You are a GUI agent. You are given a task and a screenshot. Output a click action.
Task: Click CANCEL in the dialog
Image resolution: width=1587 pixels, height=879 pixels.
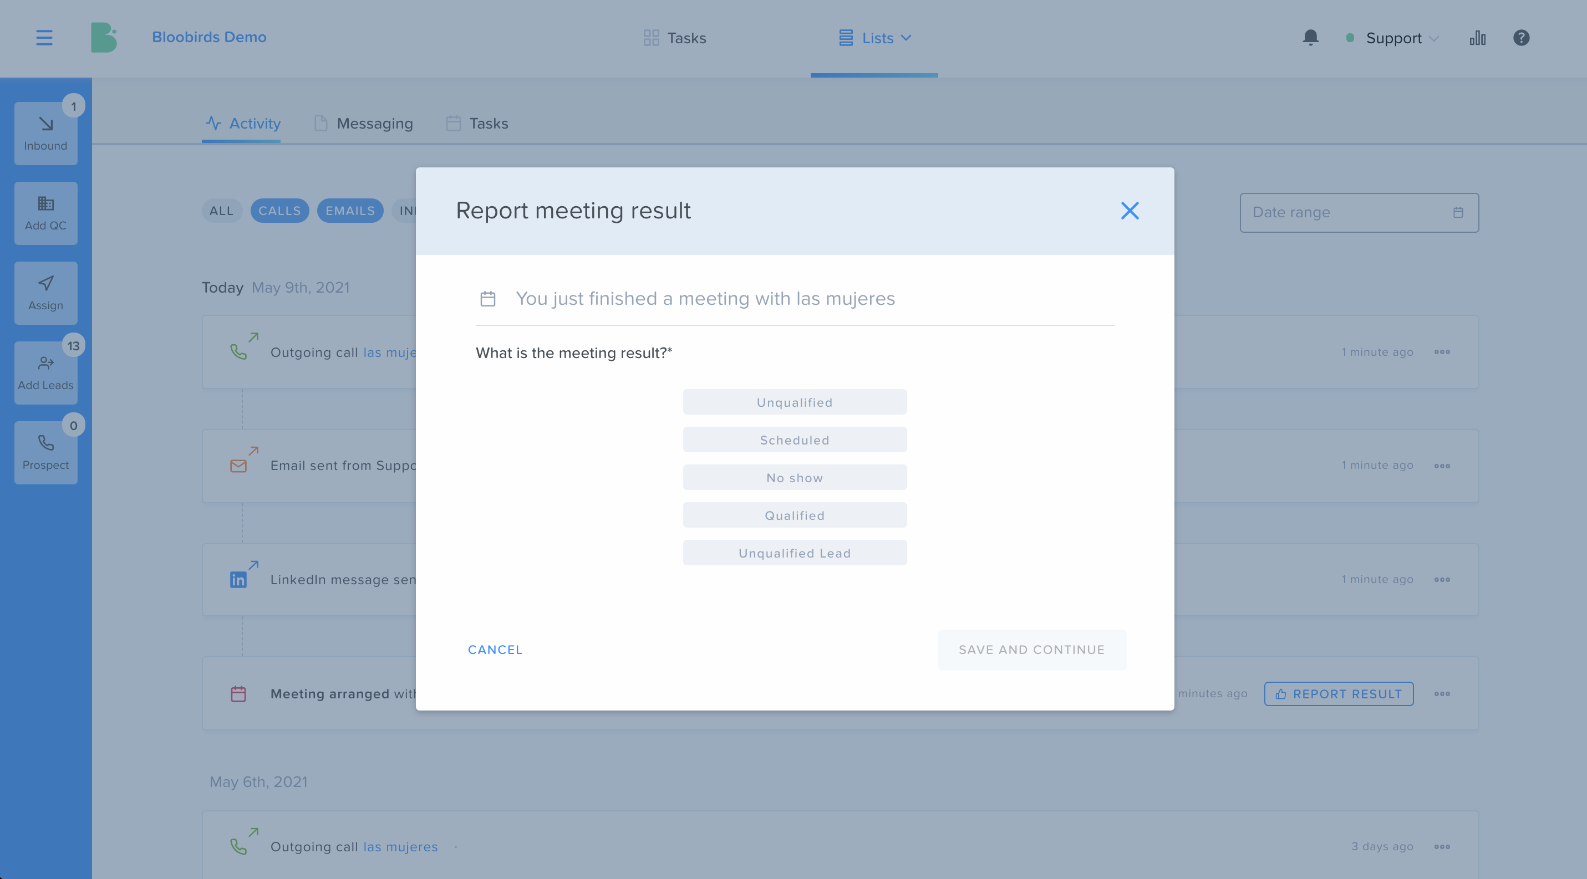[495, 650]
